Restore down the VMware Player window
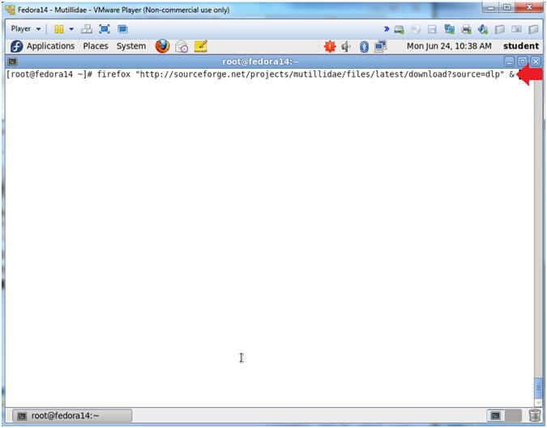Image resolution: width=547 pixels, height=428 pixels. click(x=507, y=7)
